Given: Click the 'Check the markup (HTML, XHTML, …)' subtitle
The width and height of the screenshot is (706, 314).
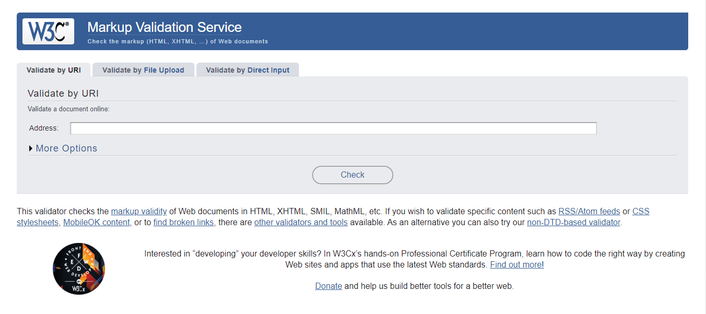Looking at the screenshot, I should 178,41.
